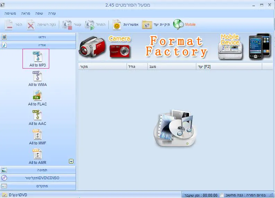The width and height of the screenshot is (275, 198).
Task: Select the All to MMF converter
Action: tap(37, 136)
